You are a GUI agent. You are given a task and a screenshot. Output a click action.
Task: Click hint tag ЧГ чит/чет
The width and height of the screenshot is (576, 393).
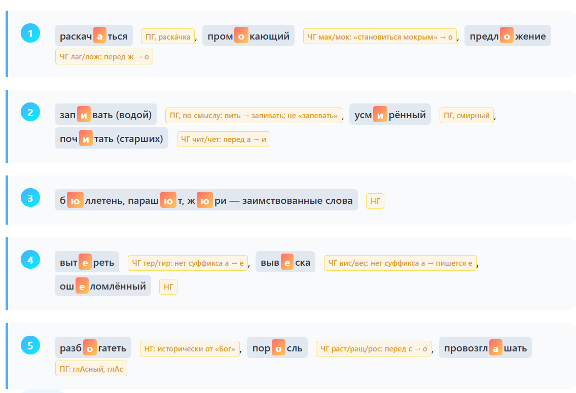(223, 139)
